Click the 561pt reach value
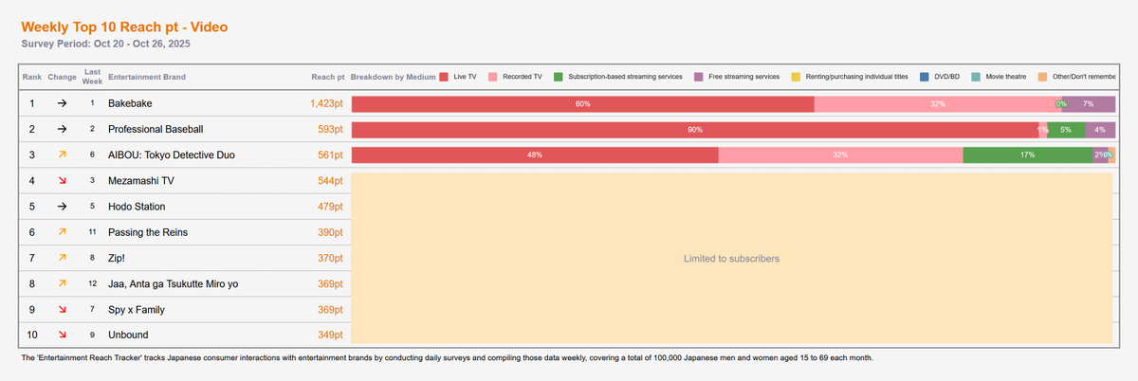Image resolution: width=1138 pixels, height=381 pixels. click(331, 154)
